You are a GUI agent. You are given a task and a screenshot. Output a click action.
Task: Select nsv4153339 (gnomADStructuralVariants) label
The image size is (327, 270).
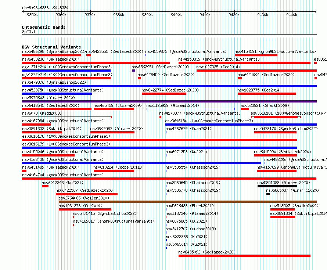click(x=219, y=59)
